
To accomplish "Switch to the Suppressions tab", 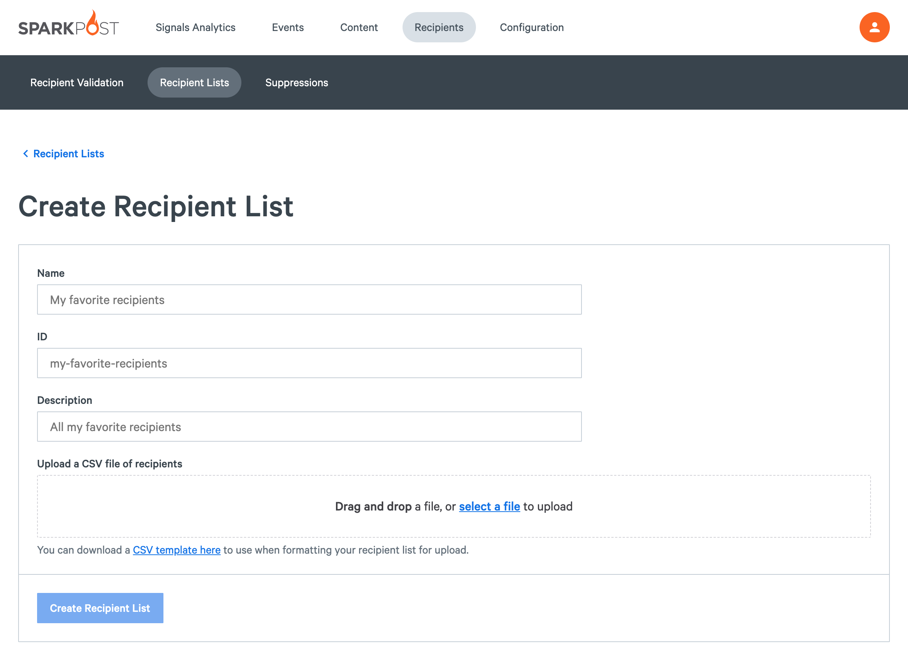I will point(297,82).
